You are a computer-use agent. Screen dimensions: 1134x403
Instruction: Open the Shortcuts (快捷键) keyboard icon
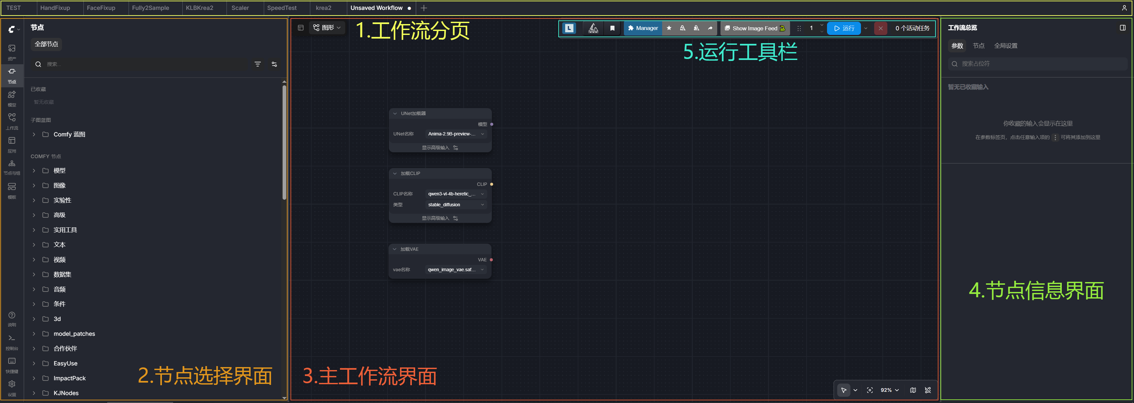(12, 365)
